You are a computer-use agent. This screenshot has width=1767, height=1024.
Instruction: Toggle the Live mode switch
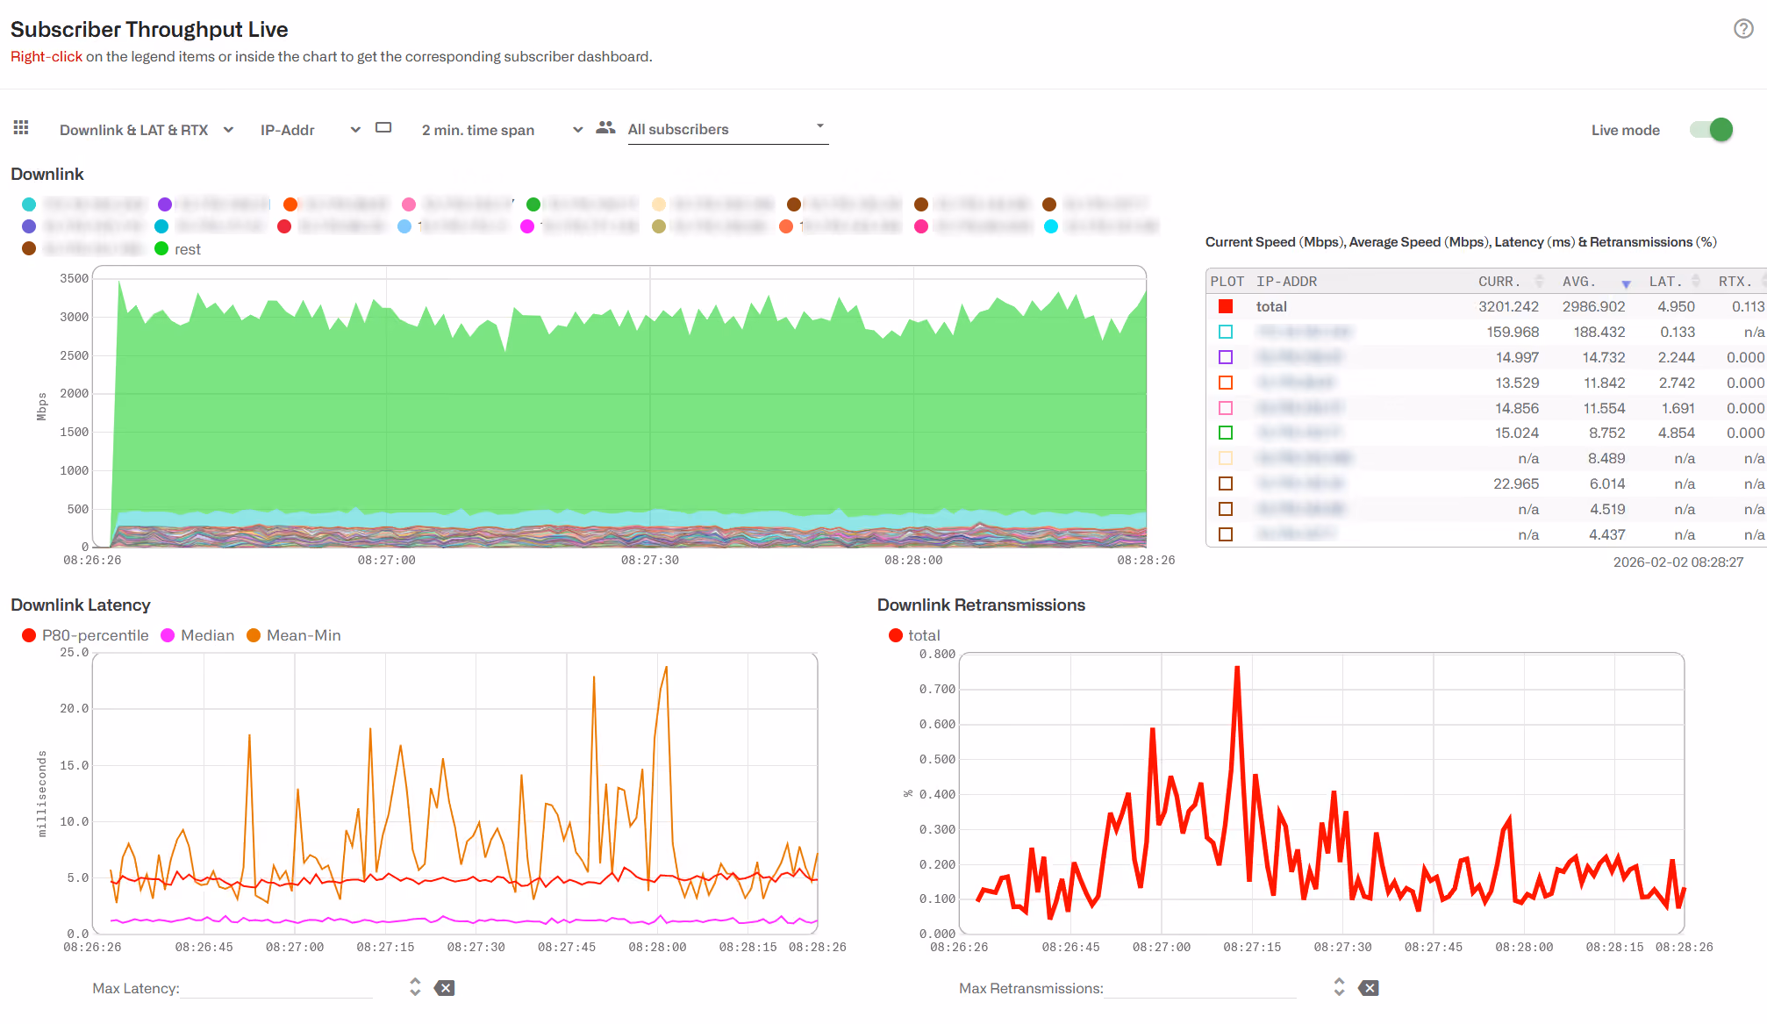coord(1712,130)
